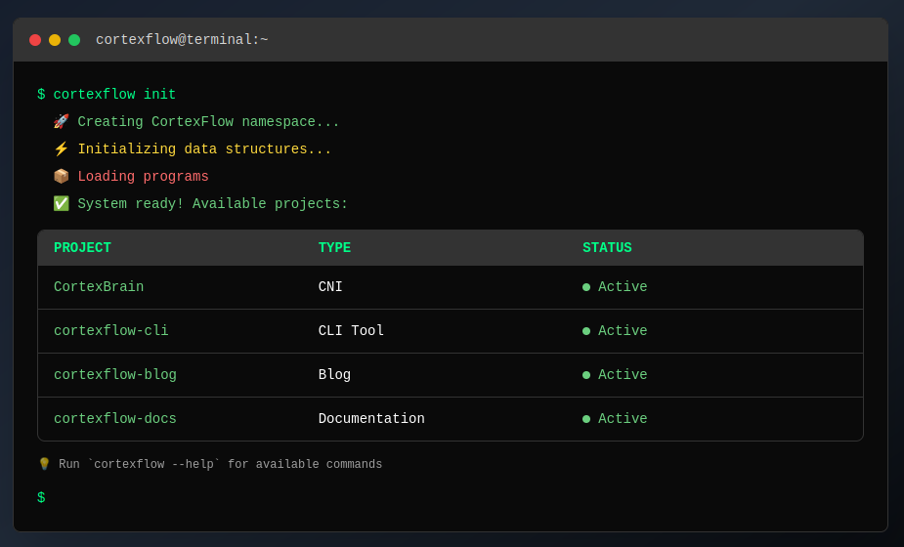The image size is (904, 547).
Task: Click the green status dot for CortexBrain
Action: (x=586, y=287)
